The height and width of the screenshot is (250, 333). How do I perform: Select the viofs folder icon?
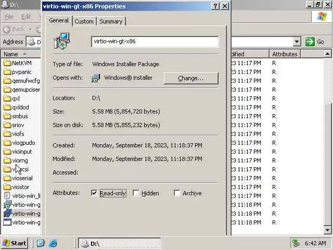(7, 134)
